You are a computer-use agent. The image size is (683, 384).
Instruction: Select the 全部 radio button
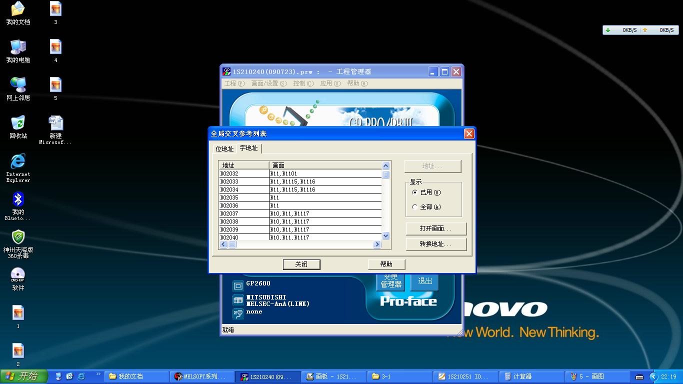click(x=414, y=207)
